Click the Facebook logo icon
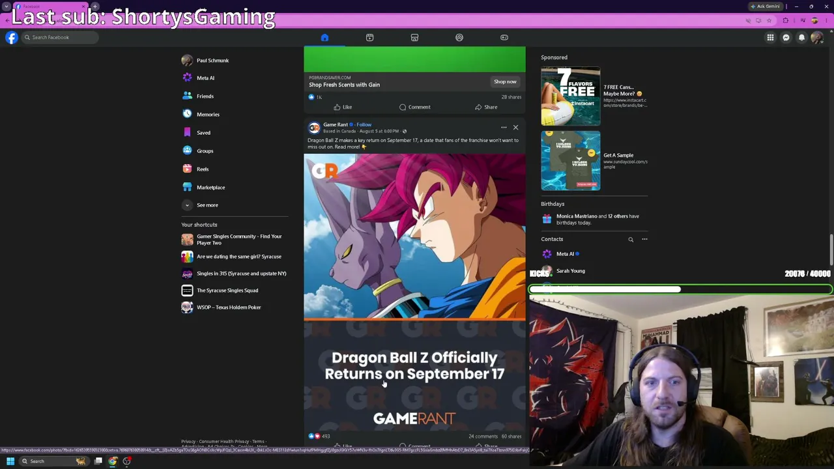 tap(11, 37)
